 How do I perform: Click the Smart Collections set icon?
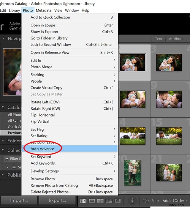[x=14, y=167]
